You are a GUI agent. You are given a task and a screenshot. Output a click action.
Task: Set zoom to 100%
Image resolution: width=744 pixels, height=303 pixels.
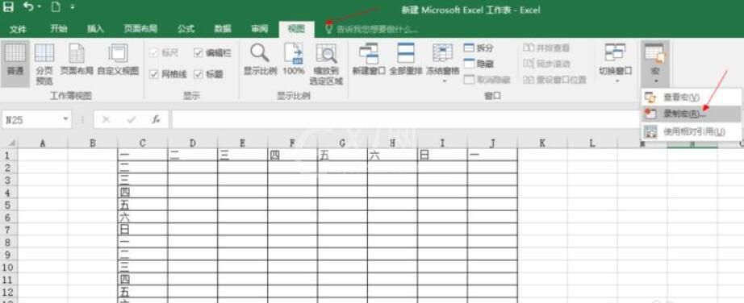point(294,60)
